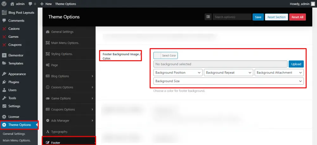The image size is (317, 145).
Task: Click the Upload background button
Action: tap(296, 64)
